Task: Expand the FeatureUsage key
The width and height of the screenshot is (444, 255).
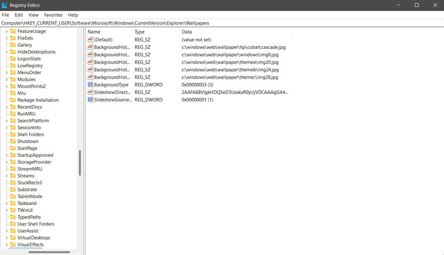Action: click(6, 31)
